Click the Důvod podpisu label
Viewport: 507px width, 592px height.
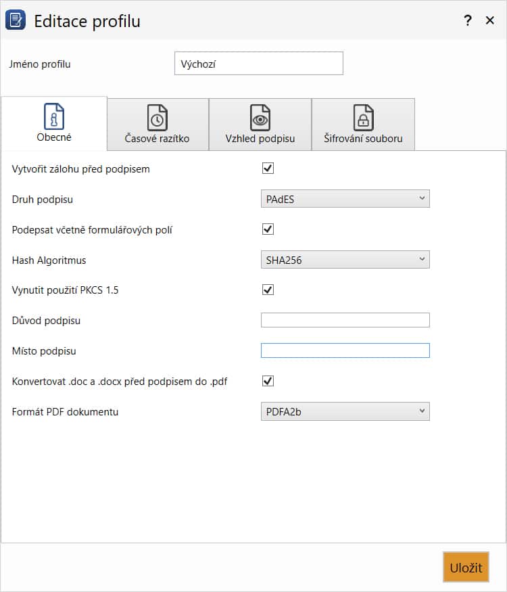coord(46,321)
